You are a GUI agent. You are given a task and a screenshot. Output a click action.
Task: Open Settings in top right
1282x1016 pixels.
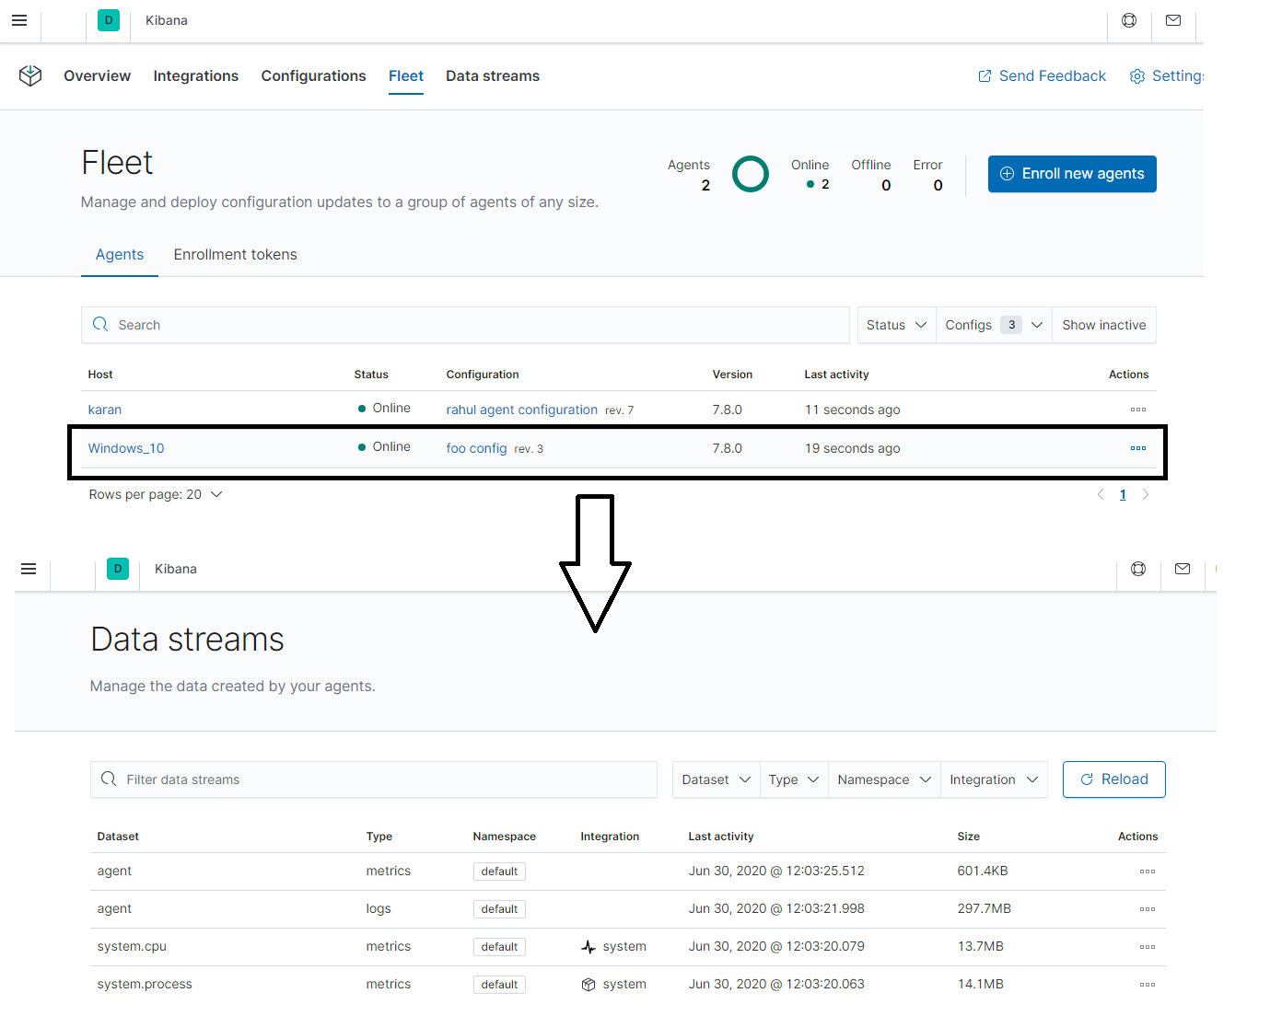1167,75
